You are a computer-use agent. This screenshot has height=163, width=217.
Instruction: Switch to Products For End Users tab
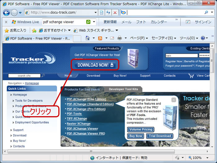82,89
